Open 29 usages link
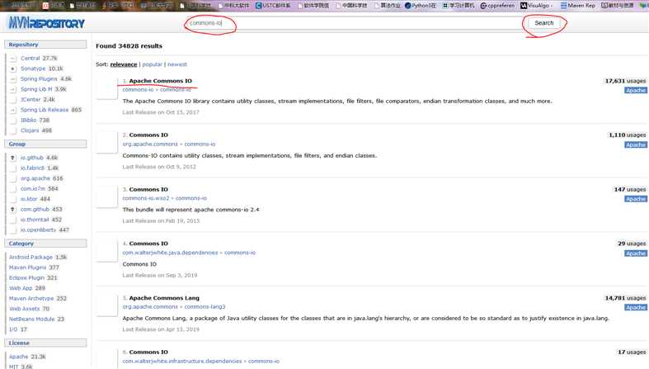 coord(632,244)
